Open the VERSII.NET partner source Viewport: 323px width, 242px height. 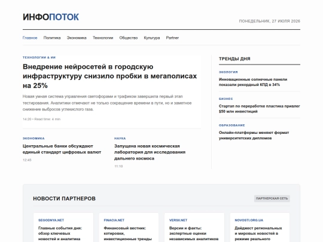click(x=178, y=220)
